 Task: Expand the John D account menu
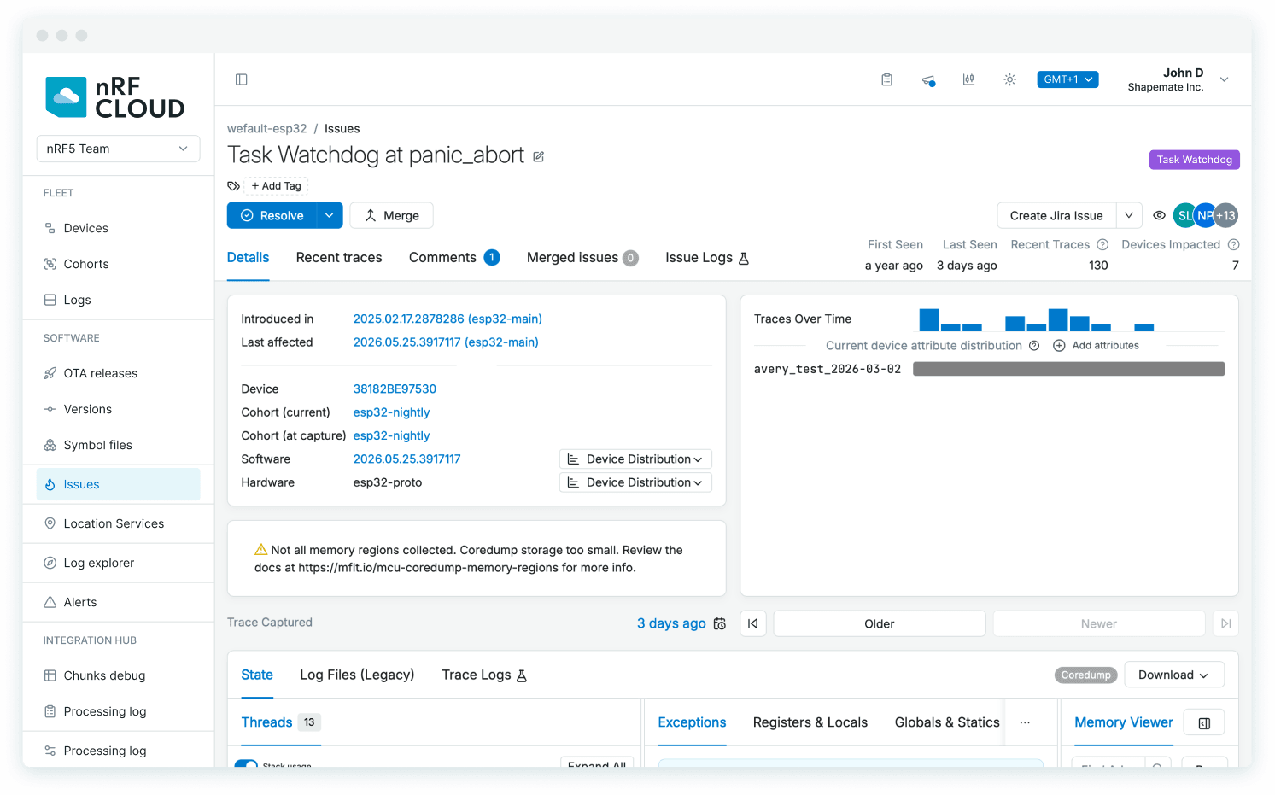coord(1224,79)
